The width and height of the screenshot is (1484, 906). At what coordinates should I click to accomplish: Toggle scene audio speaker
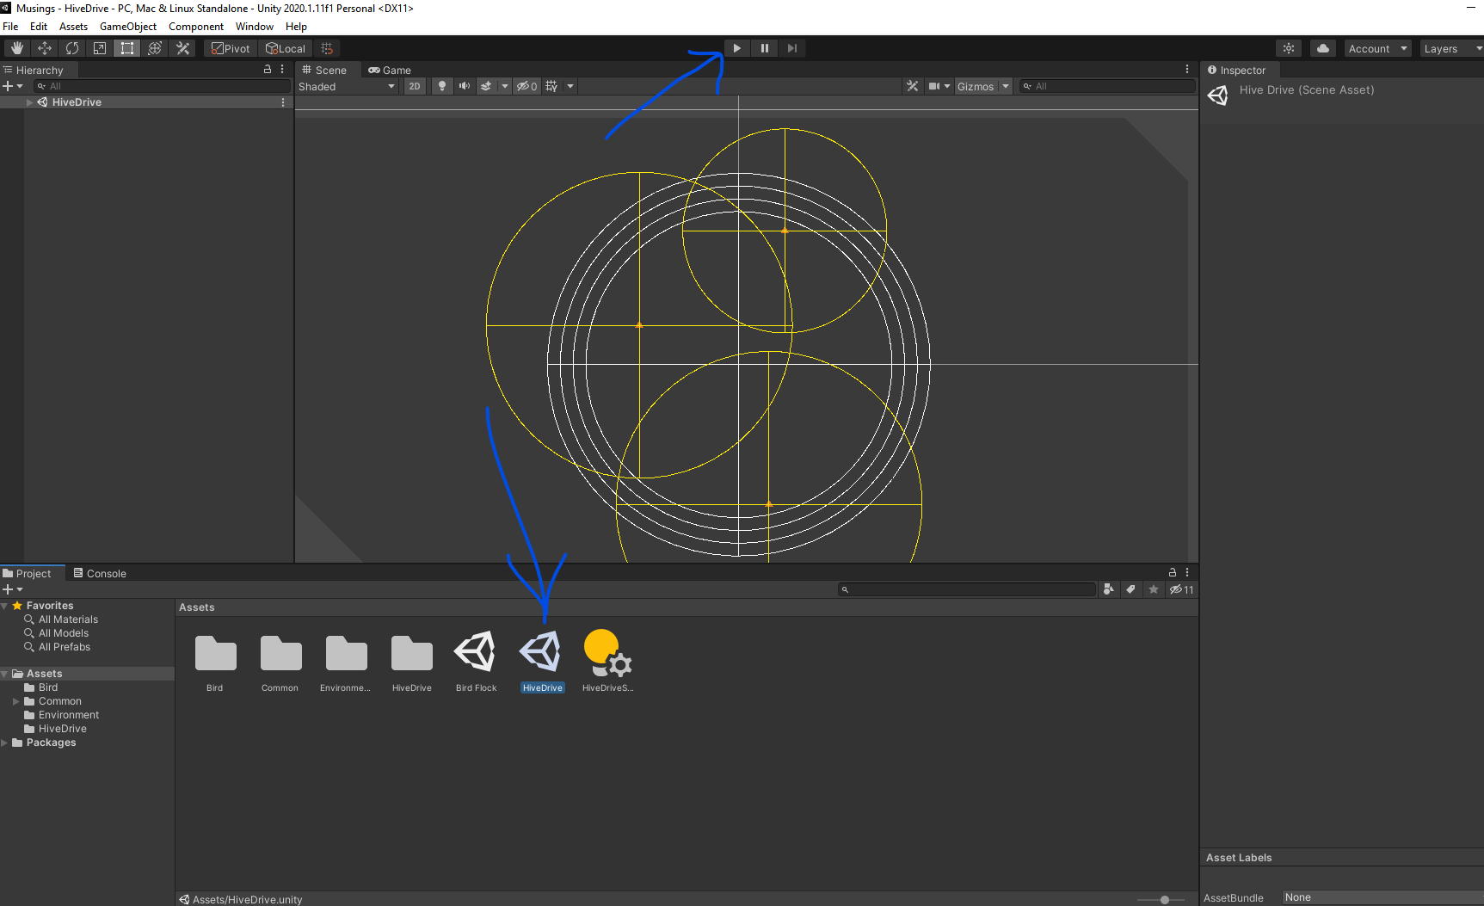[465, 86]
